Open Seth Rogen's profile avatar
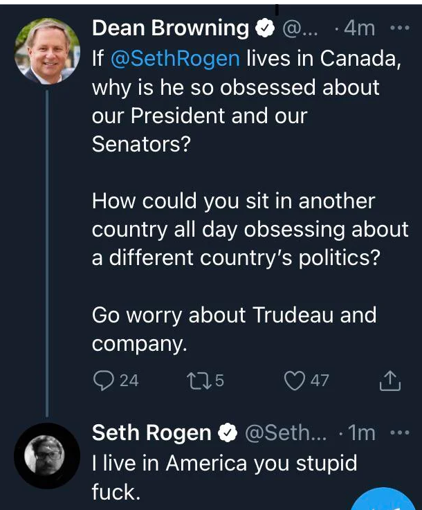The height and width of the screenshot is (510, 422). click(46, 455)
